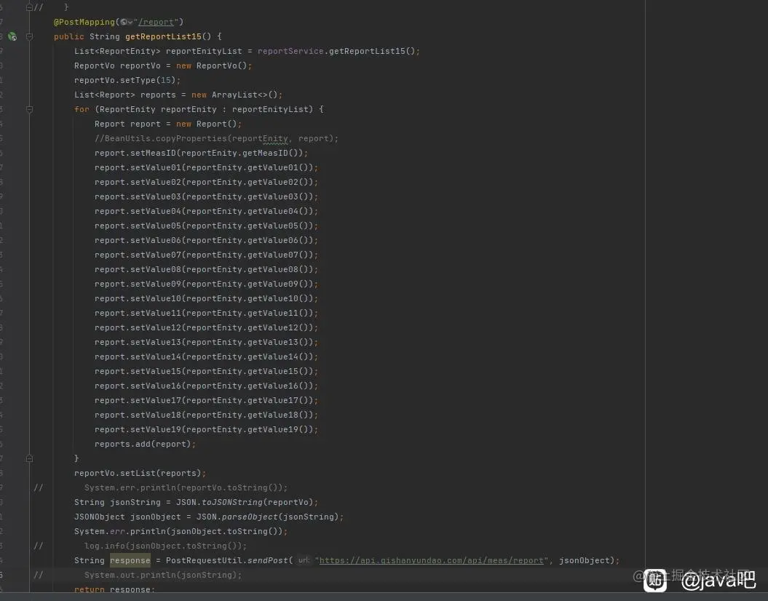The image size is (768, 601).
Task: Open the globe dropdown in the PostMapping annotation
Action: tap(127, 22)
